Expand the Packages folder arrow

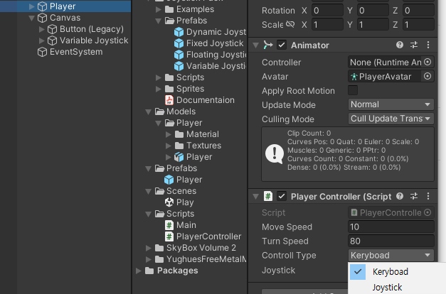pos(139,271)
